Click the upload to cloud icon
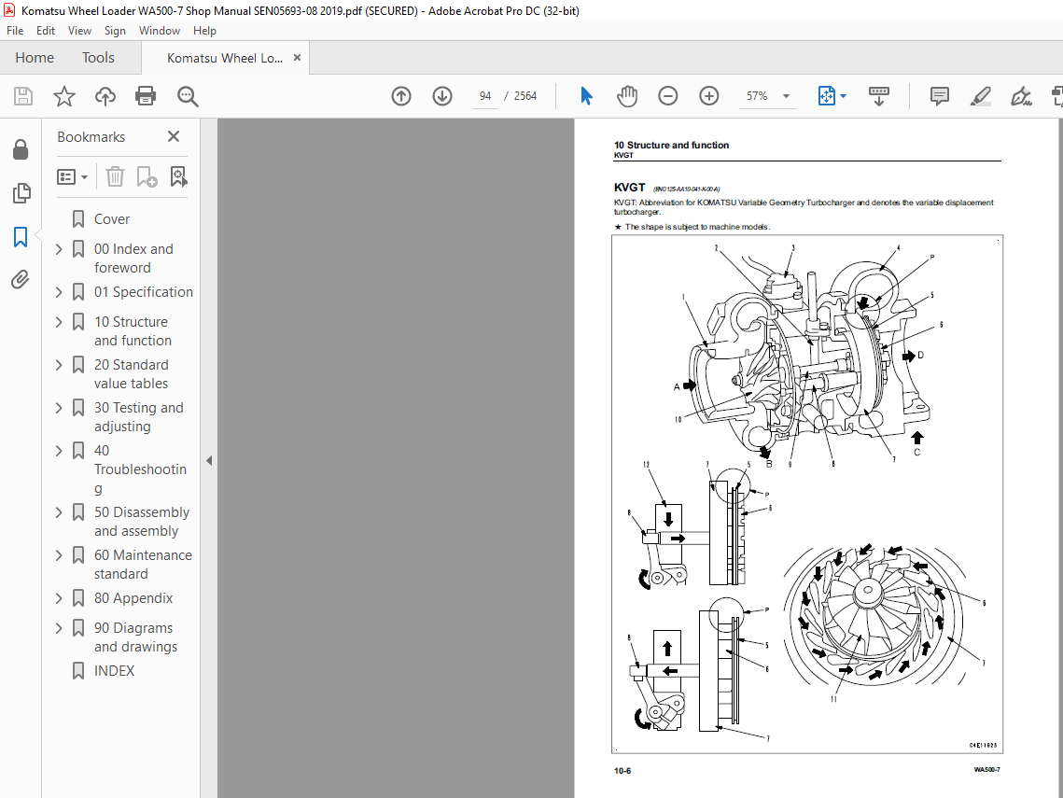The width and height of the screenshot is (1063, 798). [105, 96]
